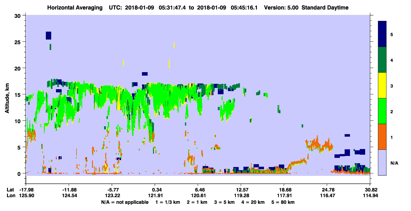Click the end time '05:45:16.1' in title

click(x=244, y=8)
